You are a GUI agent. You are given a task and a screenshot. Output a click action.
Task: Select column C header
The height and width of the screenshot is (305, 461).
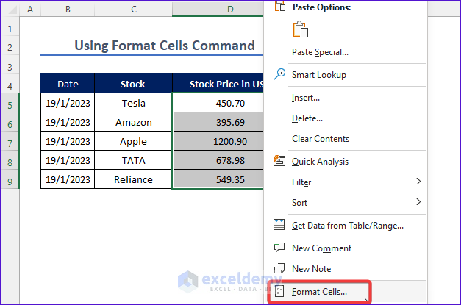[134, 10]
